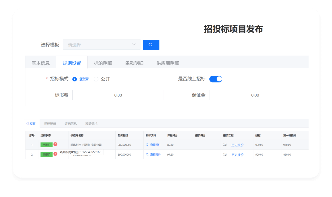Select the 邀请 radio button
The width and height of the screenshot is (332, 197).
pyautogui.click(x=74, y=79)
